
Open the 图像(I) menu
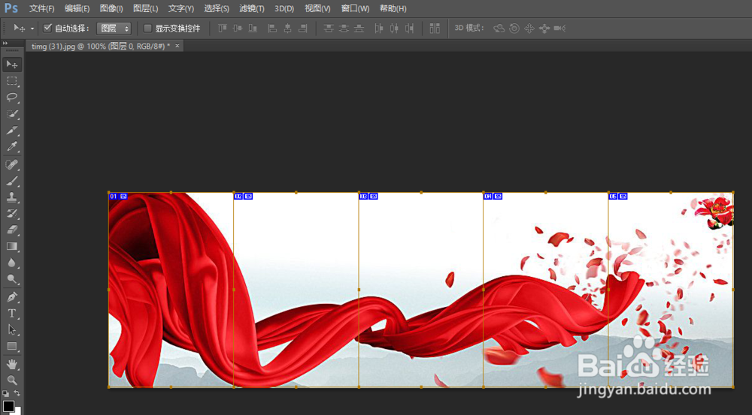111,8
